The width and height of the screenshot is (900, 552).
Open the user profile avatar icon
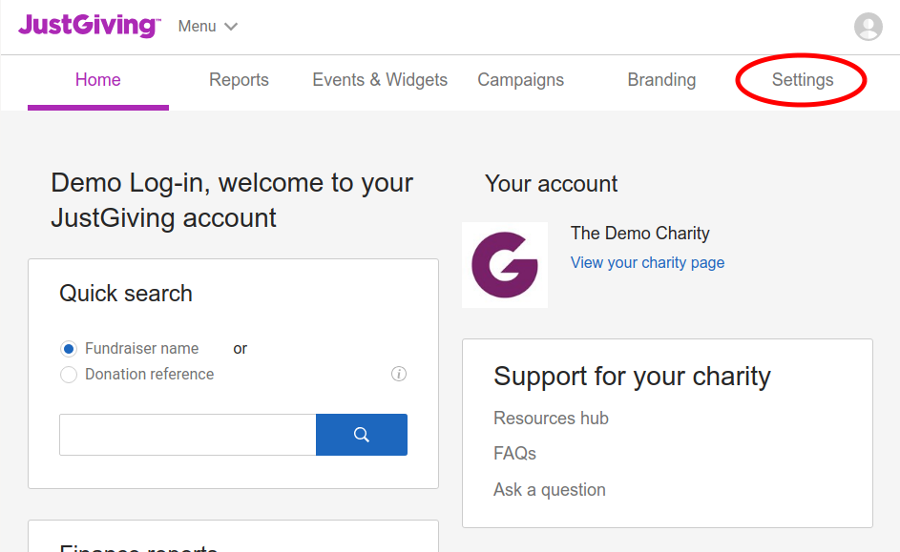868,27
